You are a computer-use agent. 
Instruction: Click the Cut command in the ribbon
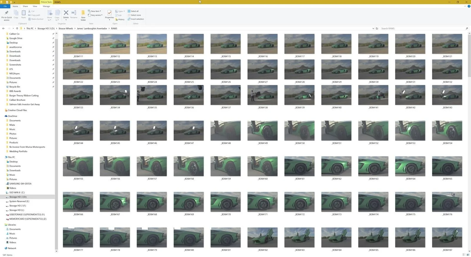pos(31,11)
